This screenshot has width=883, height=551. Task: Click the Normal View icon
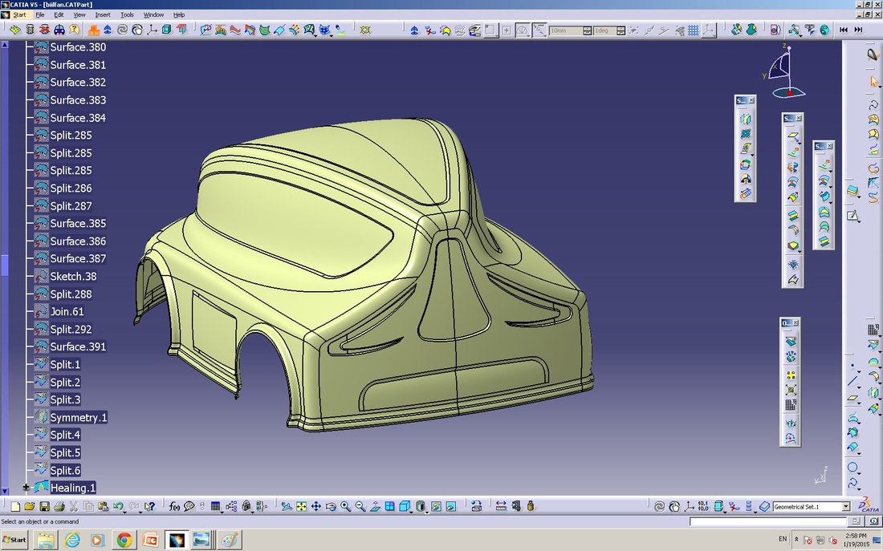[374, 506]
